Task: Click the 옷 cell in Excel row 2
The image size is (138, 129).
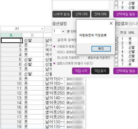Action: pyautogui.click(x=33, y=45)
